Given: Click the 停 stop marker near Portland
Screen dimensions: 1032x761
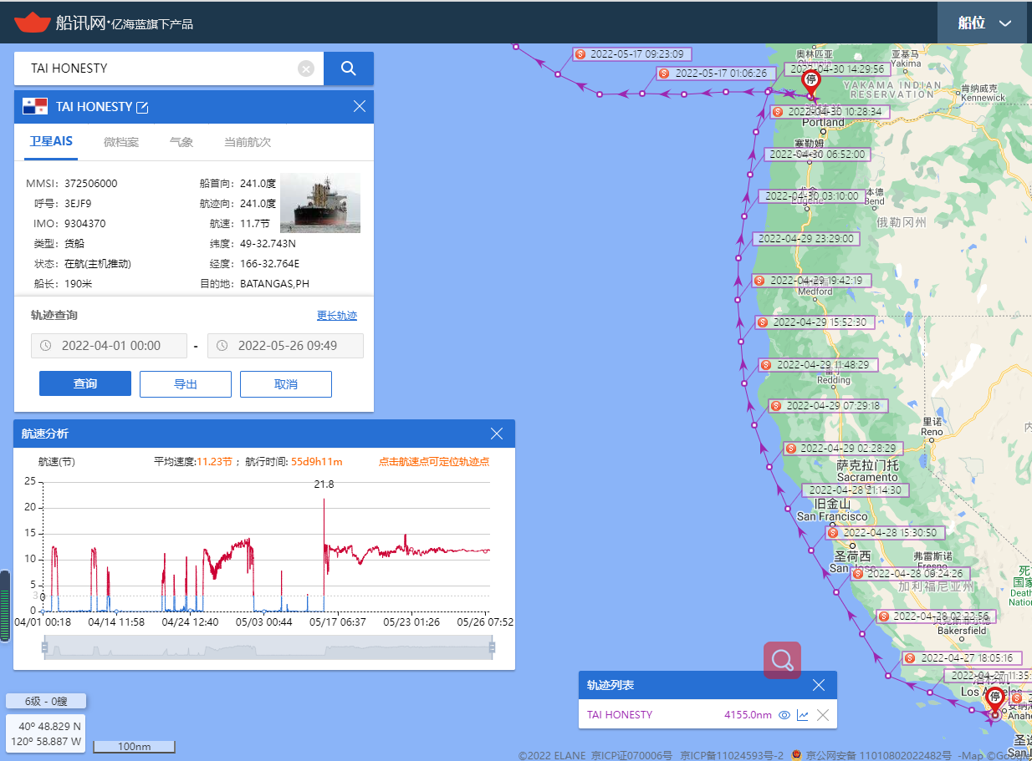Looking at the screenshot, I should (x=810, y=81).
